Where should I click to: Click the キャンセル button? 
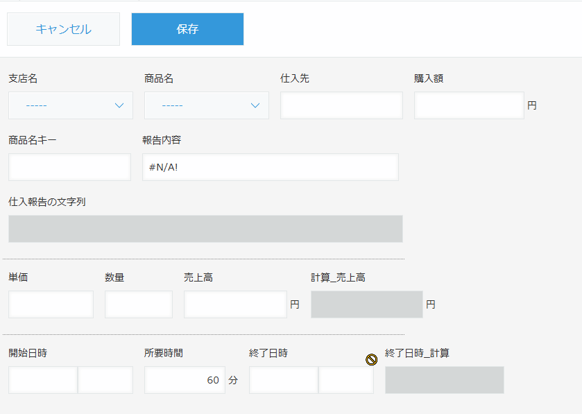pos(63,29)
